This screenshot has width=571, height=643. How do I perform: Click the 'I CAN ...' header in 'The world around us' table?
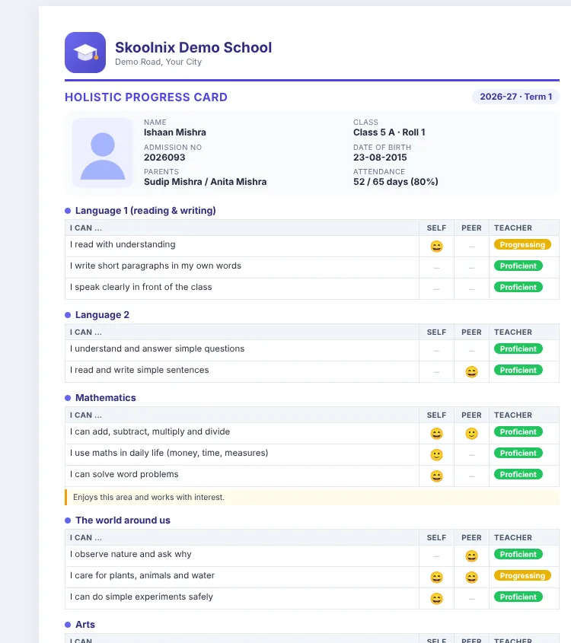pyautogui.click(x=86, y=538)
